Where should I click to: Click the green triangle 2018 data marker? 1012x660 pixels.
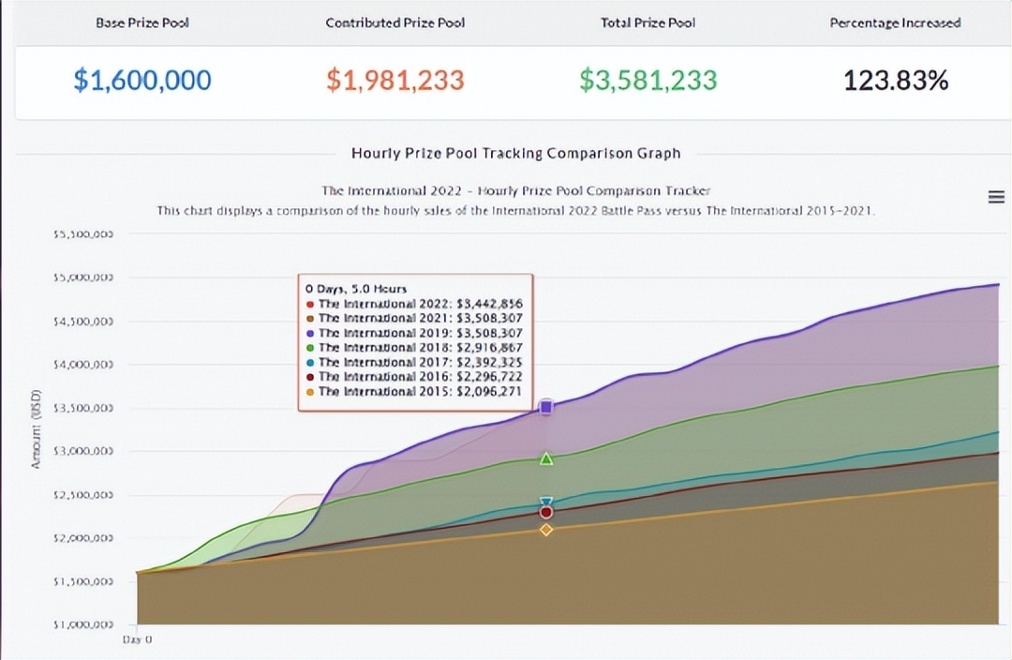pyautogui.click(x=546, y=458)
